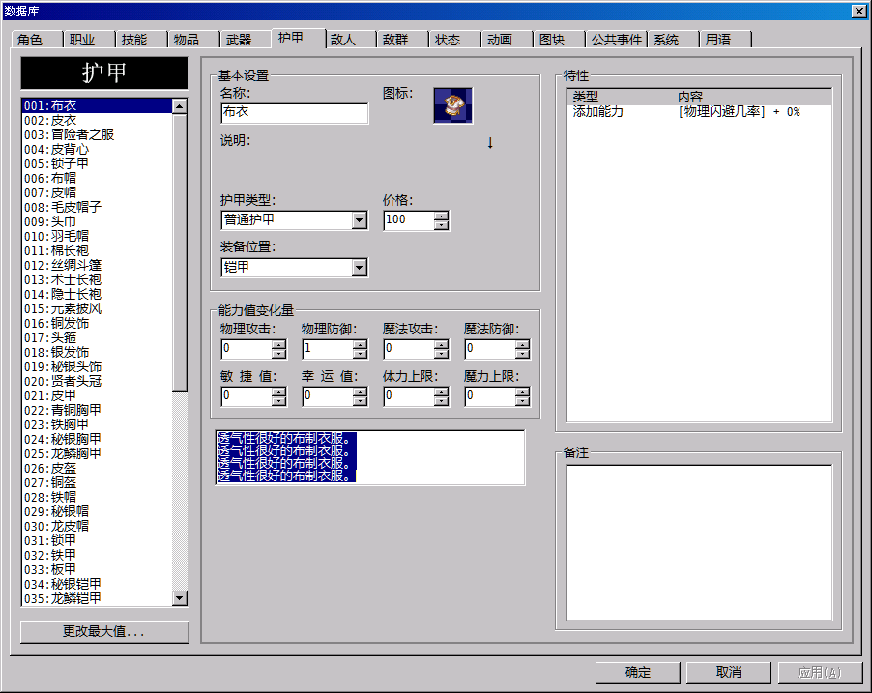The image size is (872, 693).
Task: Increase 物理防御 with the up spinner
Action: tap(361, 345)
